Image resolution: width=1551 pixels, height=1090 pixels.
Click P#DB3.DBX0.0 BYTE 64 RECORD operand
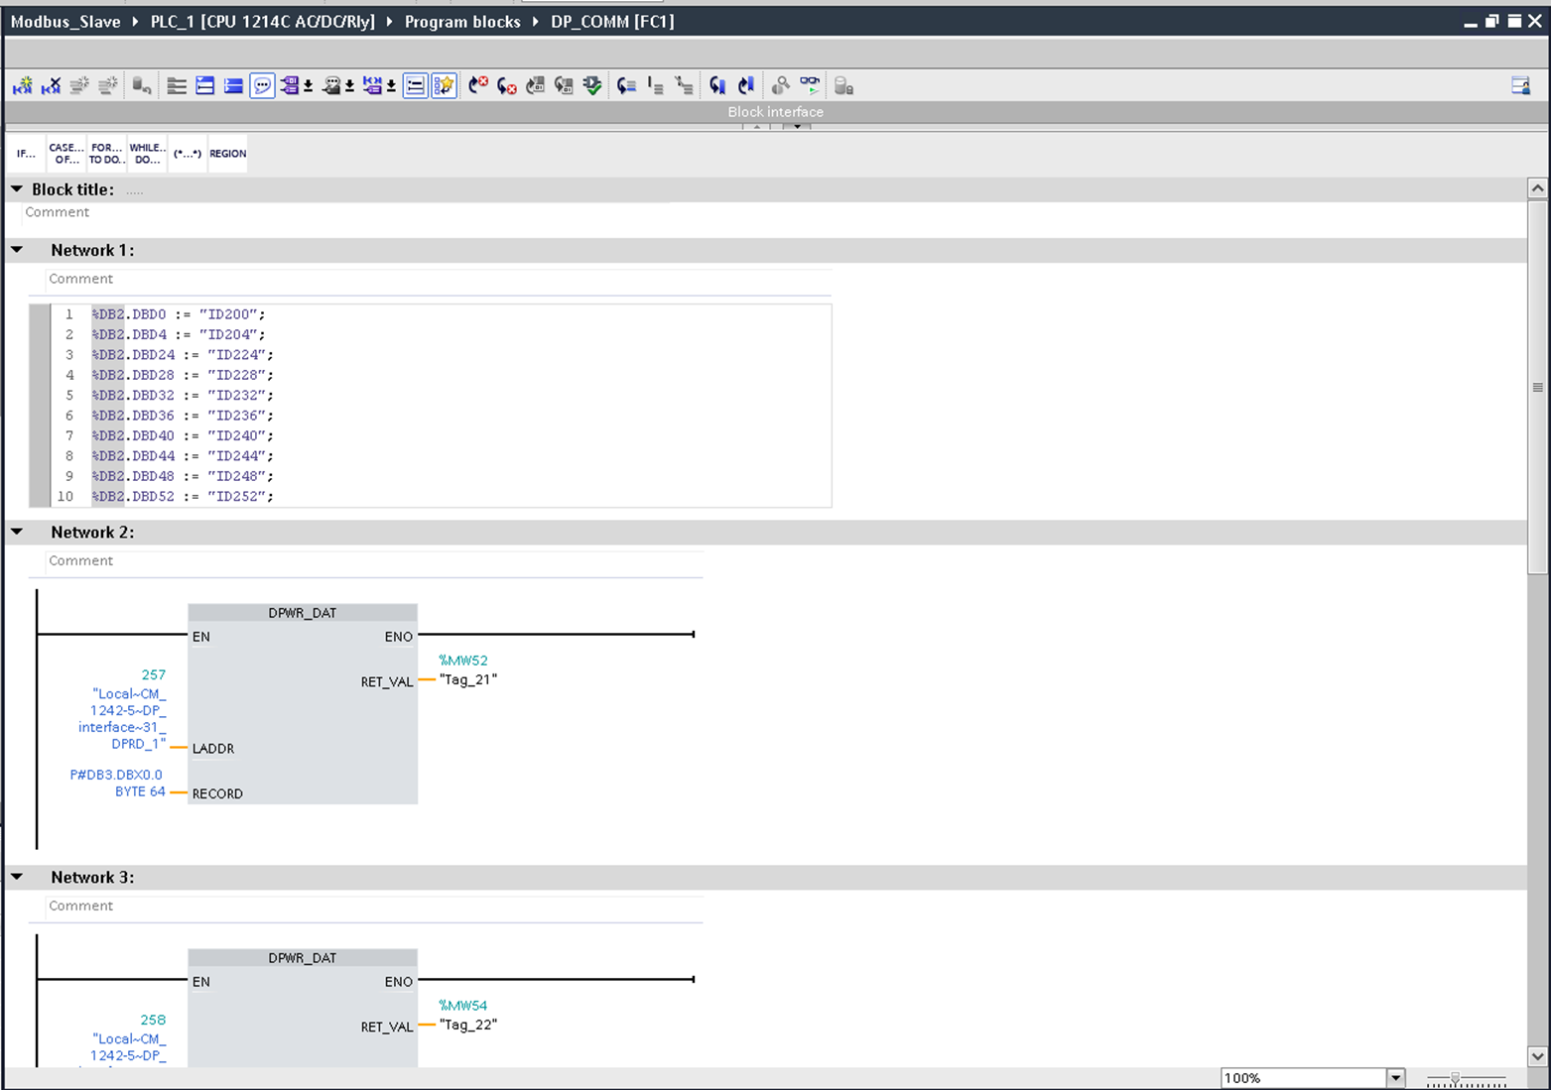click(117, 784)
